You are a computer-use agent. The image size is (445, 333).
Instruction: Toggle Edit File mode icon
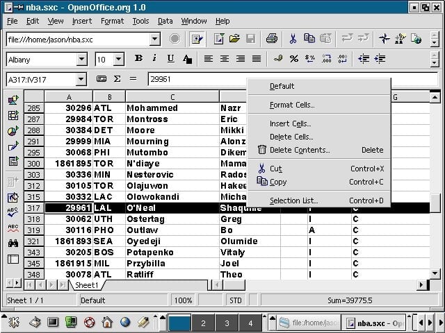[x=197, y=39]
